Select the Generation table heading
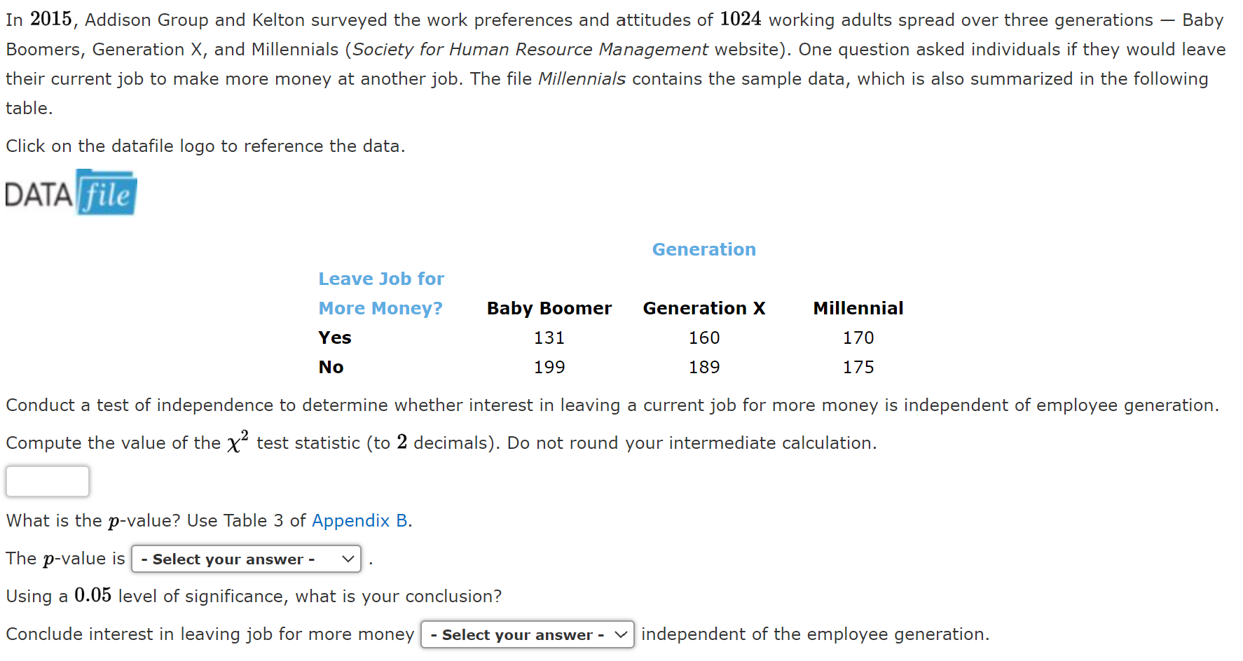1243x661 pixels. [x=704, y=249]
